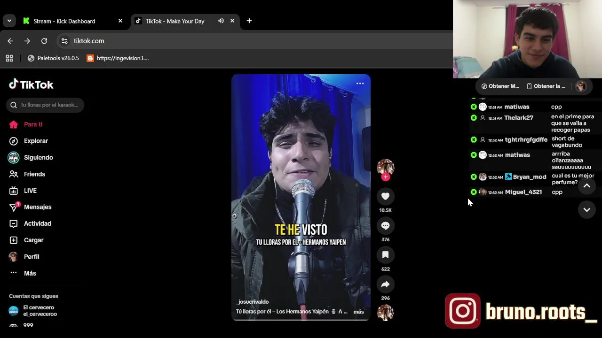Open the tab search dropdown arrow
The height and width of the screenshot is (338, 602).
9,21
